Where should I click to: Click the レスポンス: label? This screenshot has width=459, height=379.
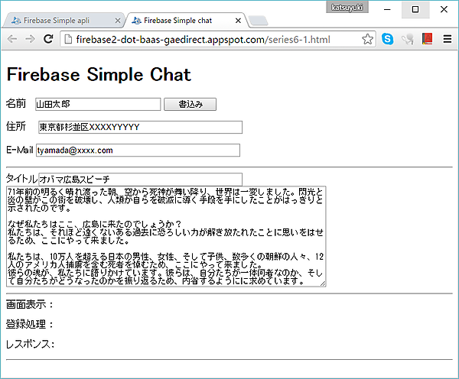tap(30, 344)
